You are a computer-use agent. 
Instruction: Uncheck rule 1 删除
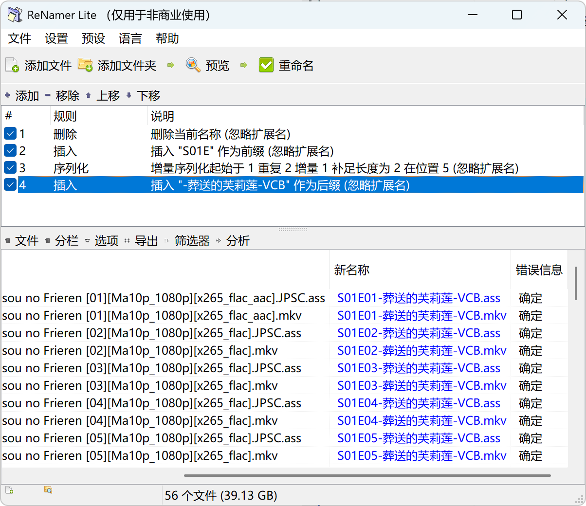[10, 133]
